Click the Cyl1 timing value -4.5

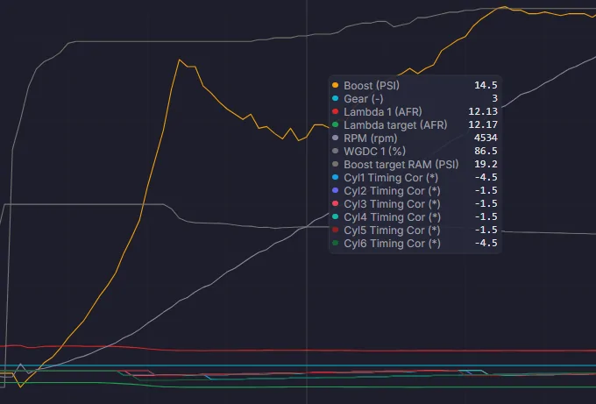(x=486, y=177)
